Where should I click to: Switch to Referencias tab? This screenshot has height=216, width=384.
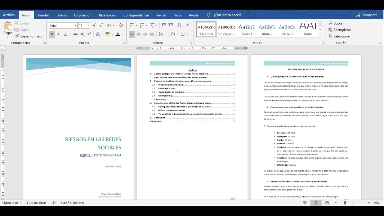pyautogui.click(x=107, y=15)
